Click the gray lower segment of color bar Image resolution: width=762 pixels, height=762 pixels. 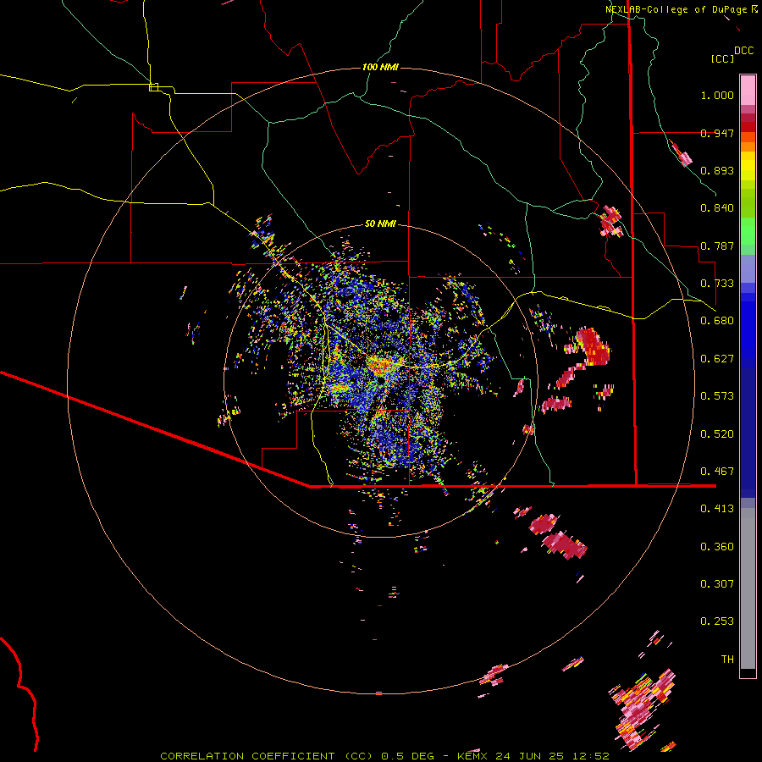click(748, 588)
